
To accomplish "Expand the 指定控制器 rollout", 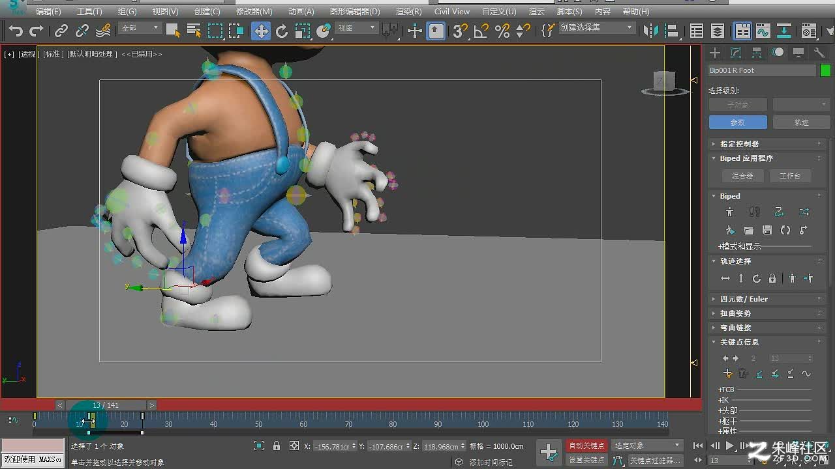I will 768,144.
